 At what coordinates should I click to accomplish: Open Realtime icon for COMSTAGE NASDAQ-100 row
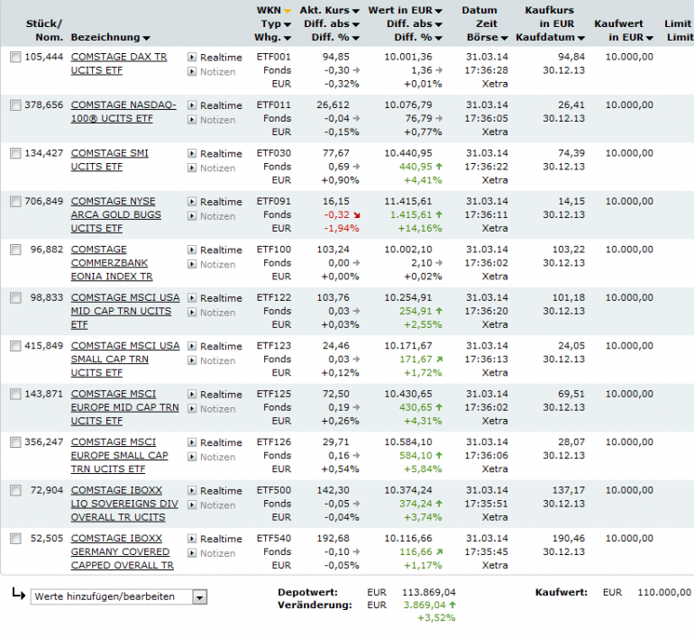click(192, 105)
